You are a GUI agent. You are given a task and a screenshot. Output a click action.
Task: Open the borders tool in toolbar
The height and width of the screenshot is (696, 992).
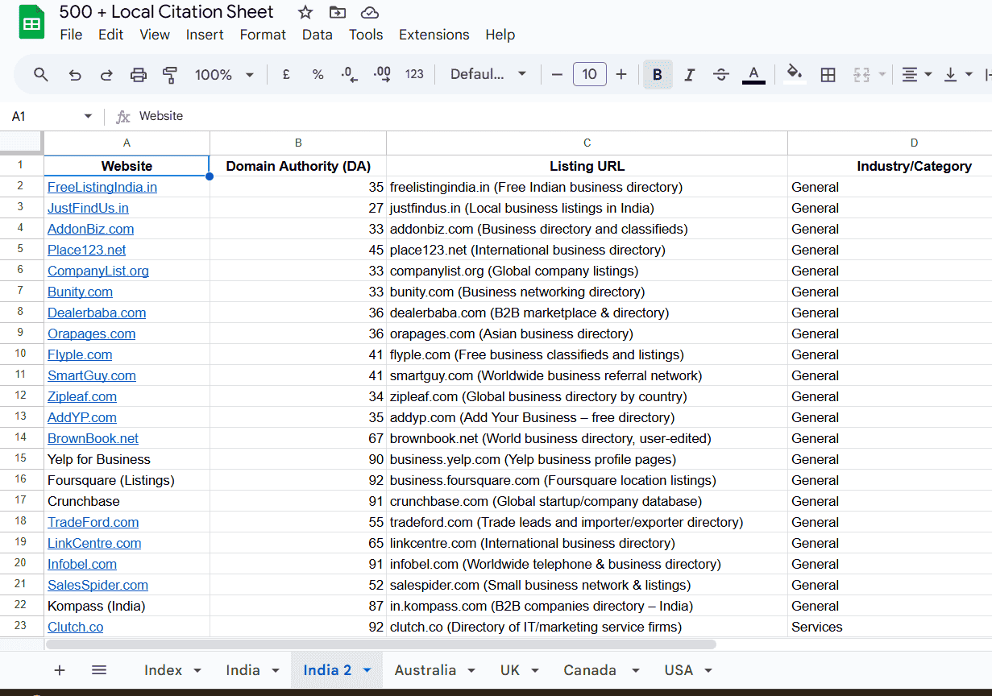[x=828, y=75]
